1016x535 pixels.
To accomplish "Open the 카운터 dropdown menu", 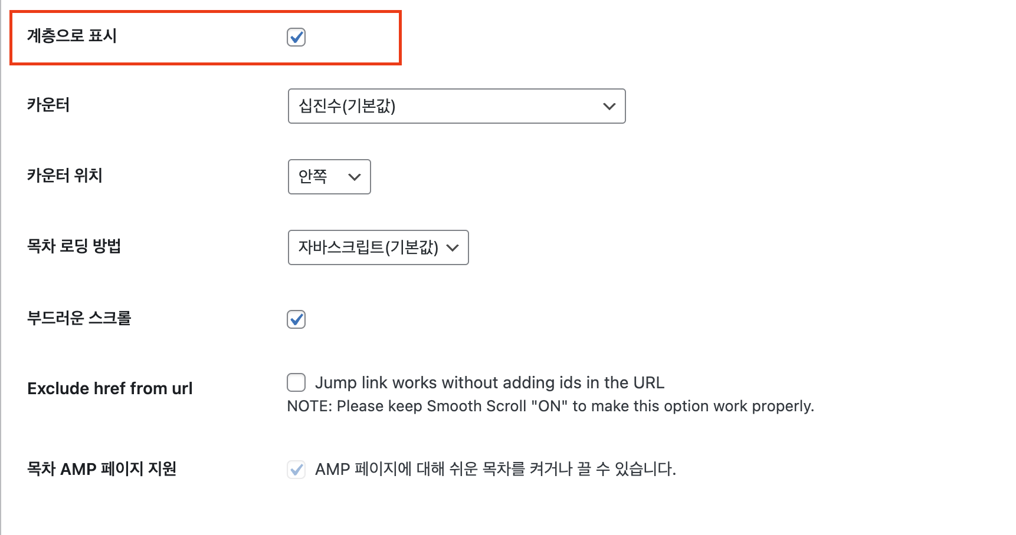I will pyautogui.click(x=457, y=106).
